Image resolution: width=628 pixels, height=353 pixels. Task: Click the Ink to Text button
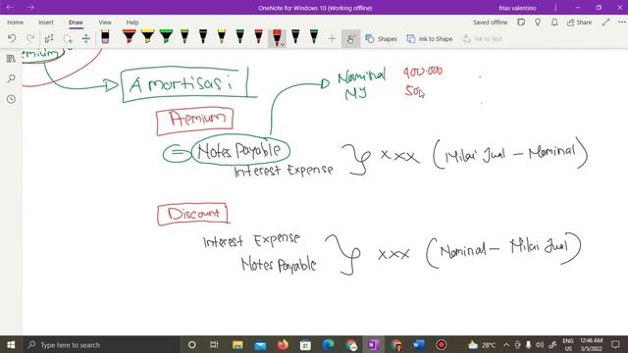482,39
